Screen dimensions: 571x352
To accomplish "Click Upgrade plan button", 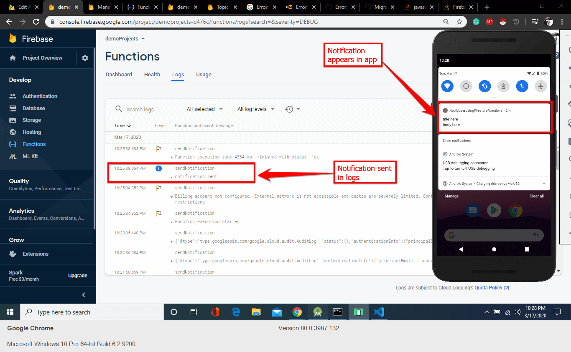I will click(x=78, y=276).
